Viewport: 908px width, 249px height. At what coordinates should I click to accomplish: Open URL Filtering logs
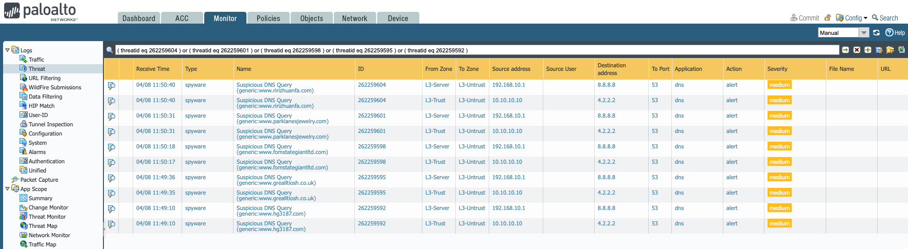click(x=44, y=78)
